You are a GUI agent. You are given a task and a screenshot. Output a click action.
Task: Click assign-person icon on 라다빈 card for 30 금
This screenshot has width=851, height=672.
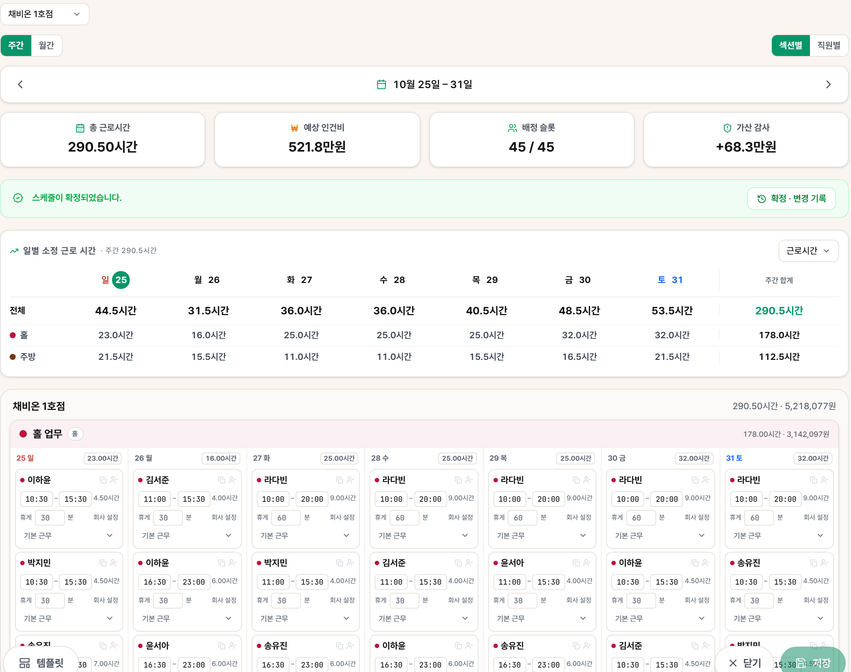click(x=705, y=480)
